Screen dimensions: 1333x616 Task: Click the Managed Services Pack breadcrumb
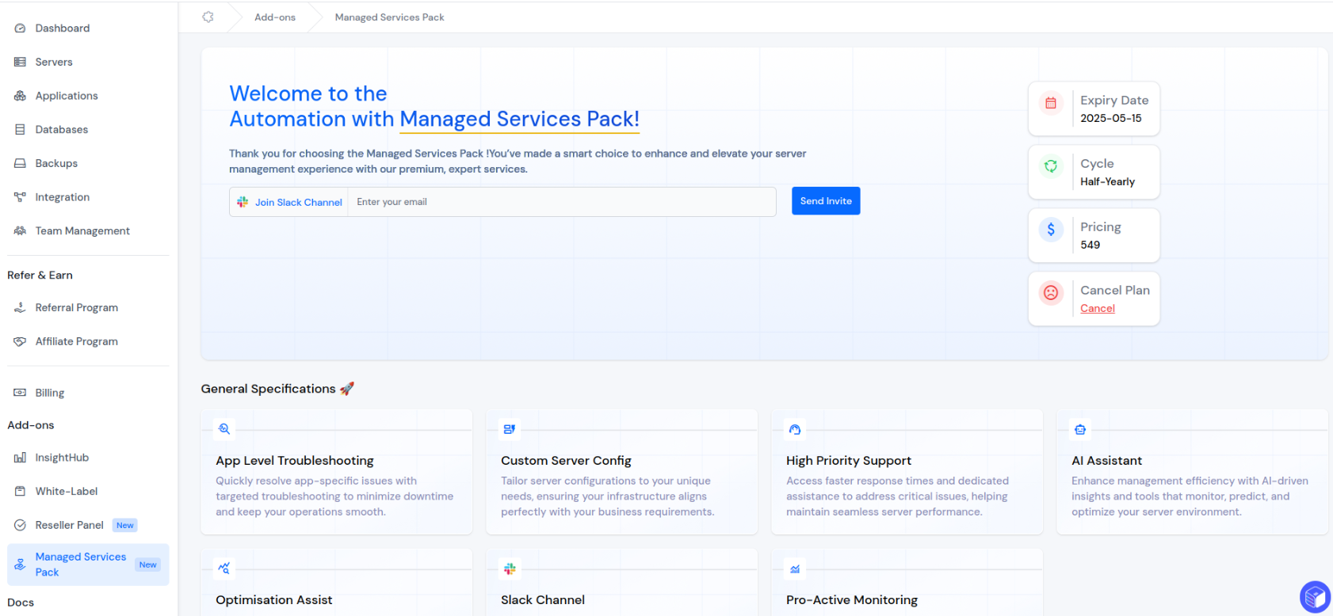389,17
